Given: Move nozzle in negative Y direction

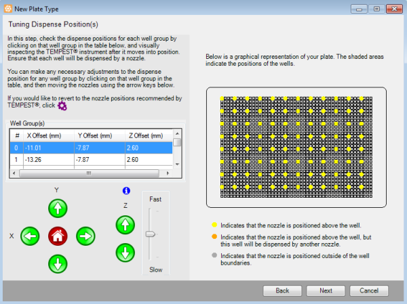Looking at the screenshot, I should (58, 263).
